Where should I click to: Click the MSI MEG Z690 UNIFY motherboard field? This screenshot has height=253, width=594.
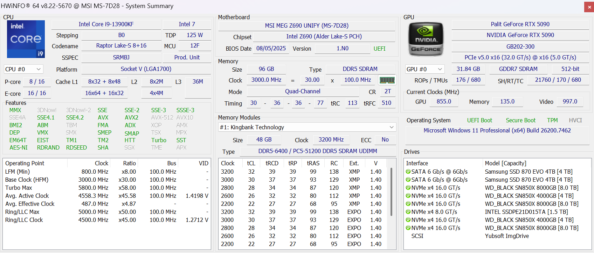[306, 26]
